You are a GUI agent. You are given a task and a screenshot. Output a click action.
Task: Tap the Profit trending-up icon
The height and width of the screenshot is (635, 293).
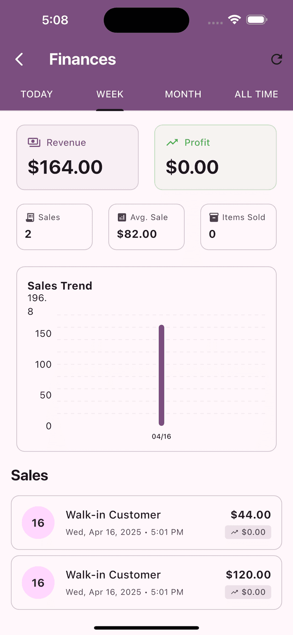172,142
